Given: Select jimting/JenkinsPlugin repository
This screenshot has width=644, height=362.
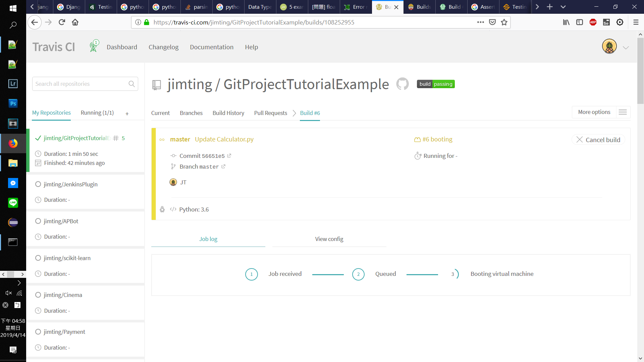Looking at the screenshot, I should tap(70, 184).
